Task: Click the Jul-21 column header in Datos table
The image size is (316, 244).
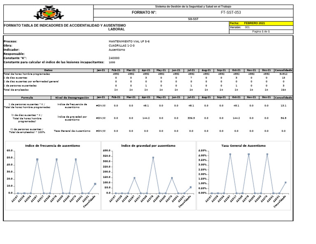Action: [191, 70]
